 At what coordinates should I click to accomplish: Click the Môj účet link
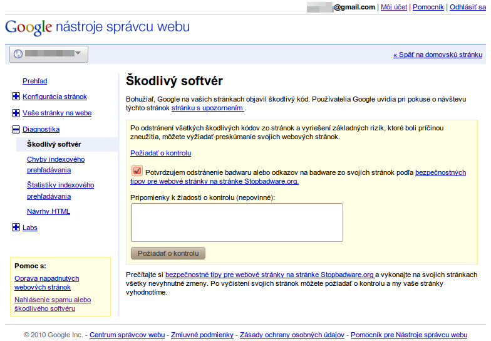393,7
